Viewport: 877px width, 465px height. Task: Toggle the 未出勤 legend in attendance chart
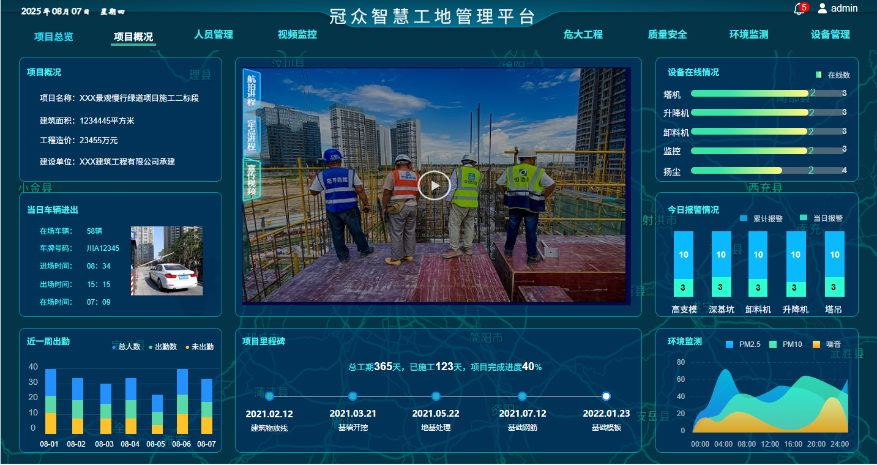pos(187,347)
